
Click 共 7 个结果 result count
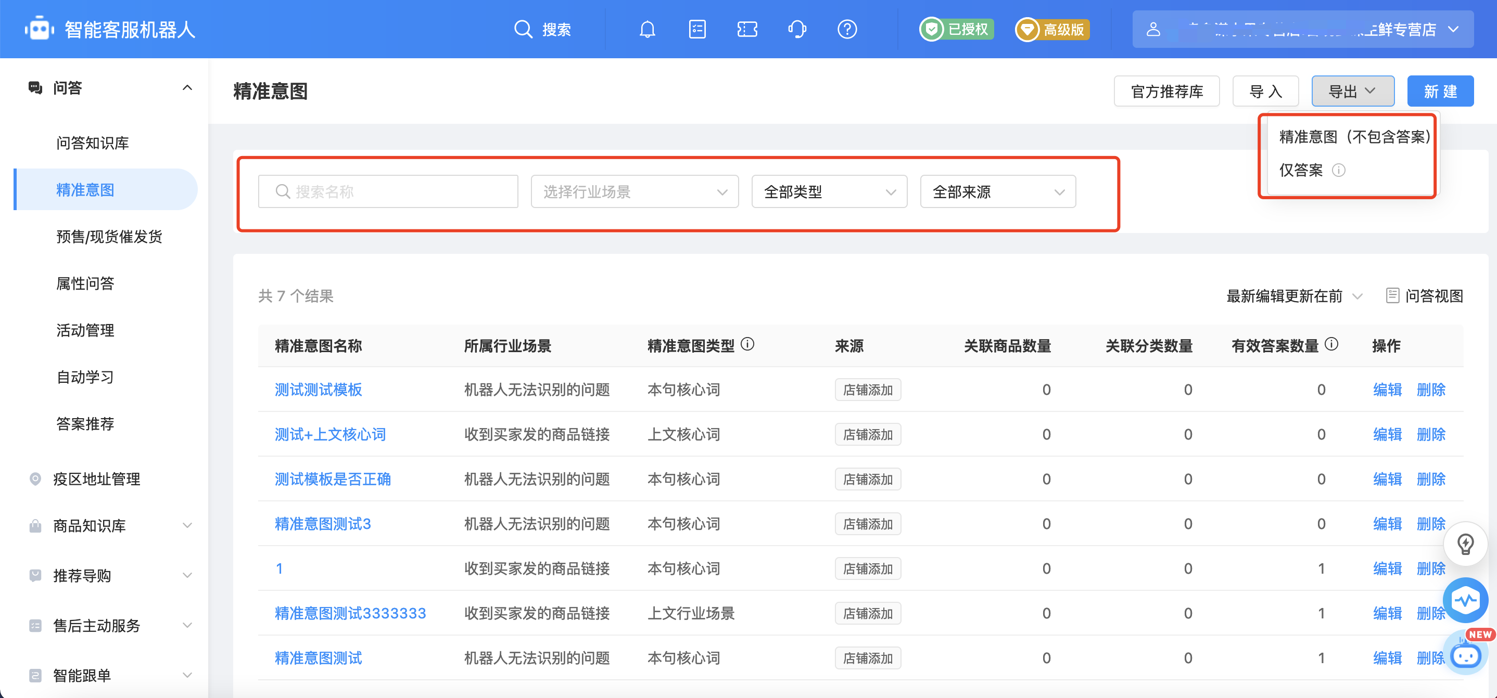296,296
